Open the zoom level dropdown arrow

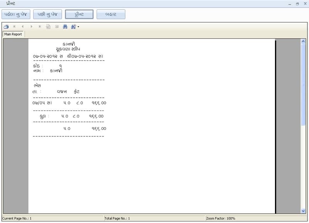78,27
